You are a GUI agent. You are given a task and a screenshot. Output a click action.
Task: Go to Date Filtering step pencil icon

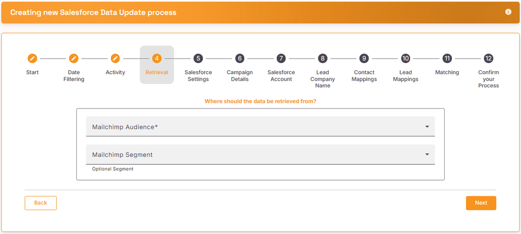(x=74, y=58)
